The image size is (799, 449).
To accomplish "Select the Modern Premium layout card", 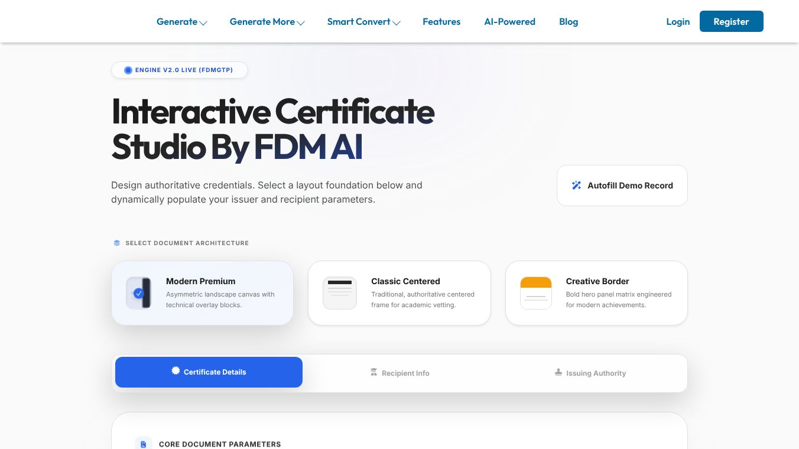I will 202,293.
